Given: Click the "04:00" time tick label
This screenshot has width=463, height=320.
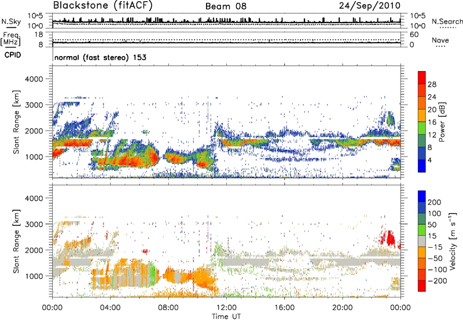Looking at the screenshot, I should point(111,308).
